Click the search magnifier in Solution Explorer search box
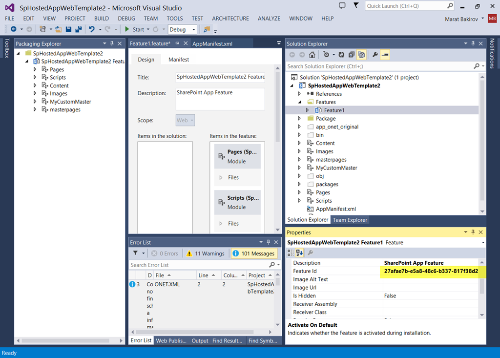The height and width of the screenshot is (358, 500). tap(477, 66)
